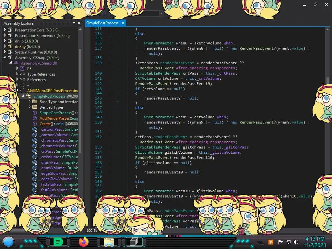Follow the WhenParameter type link on line 136
This screenshot has width=332, height=249.
click(159, 43)
